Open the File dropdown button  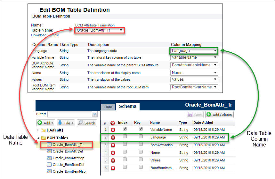(x=66, y=123)
